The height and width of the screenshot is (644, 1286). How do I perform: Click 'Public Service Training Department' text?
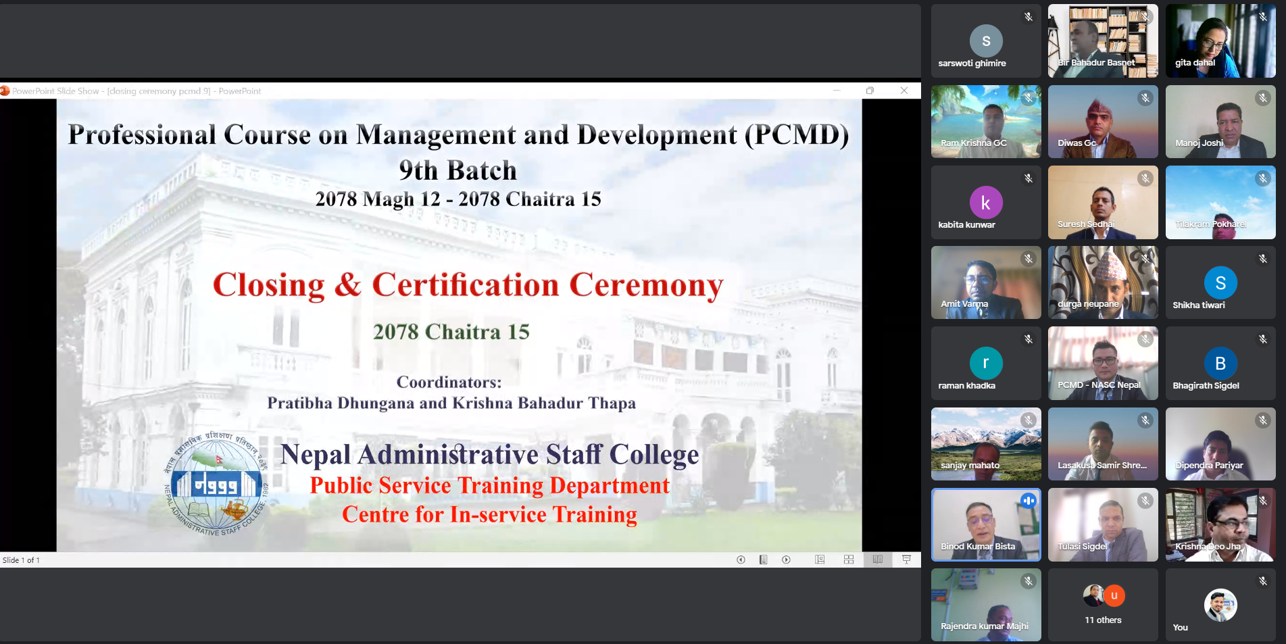pos(490,486)
